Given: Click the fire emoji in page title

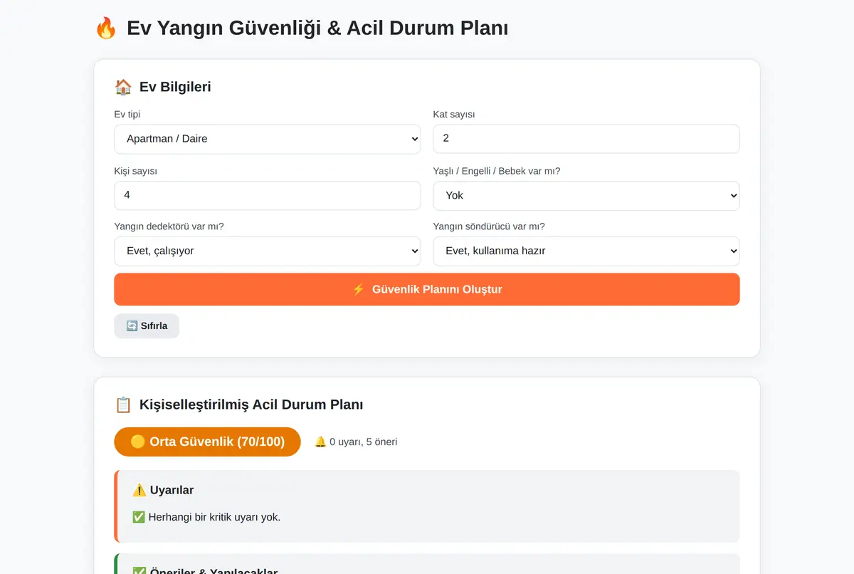Looking at the screenshot, I should click(x=105, y=28).
